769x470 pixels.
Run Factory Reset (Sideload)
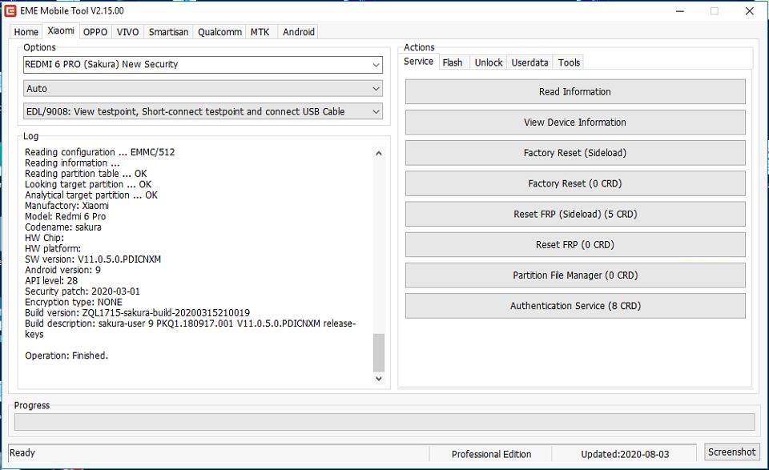(x=575, y=153)
